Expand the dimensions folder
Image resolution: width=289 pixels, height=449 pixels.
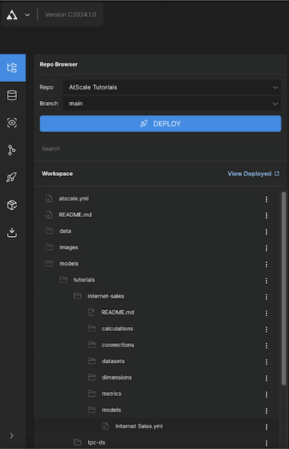116,377
